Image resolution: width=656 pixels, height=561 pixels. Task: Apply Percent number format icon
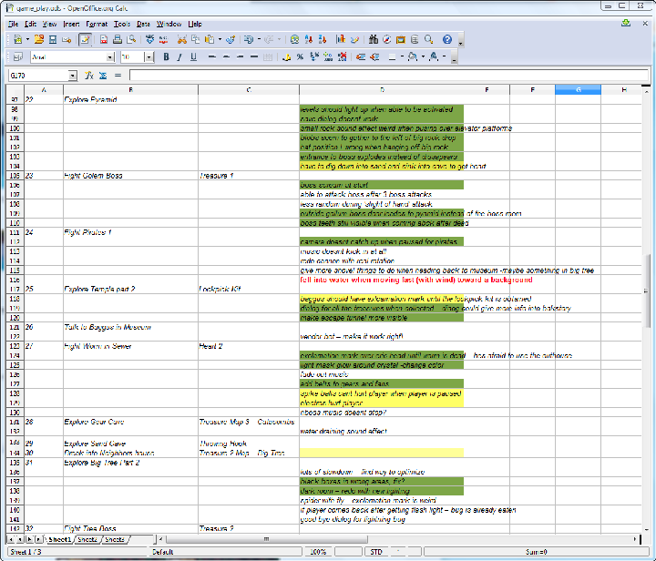tap(300, 56)
